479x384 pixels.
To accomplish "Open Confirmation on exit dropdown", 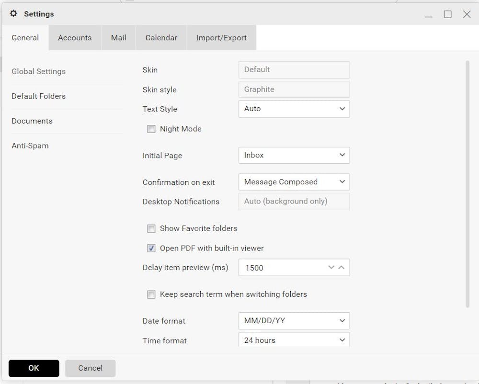I will pyautogui.click(x=294, y=182).
